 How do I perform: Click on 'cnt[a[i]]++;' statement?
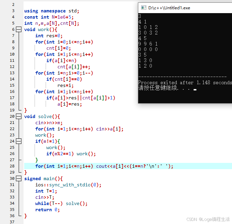coord(74,67)
